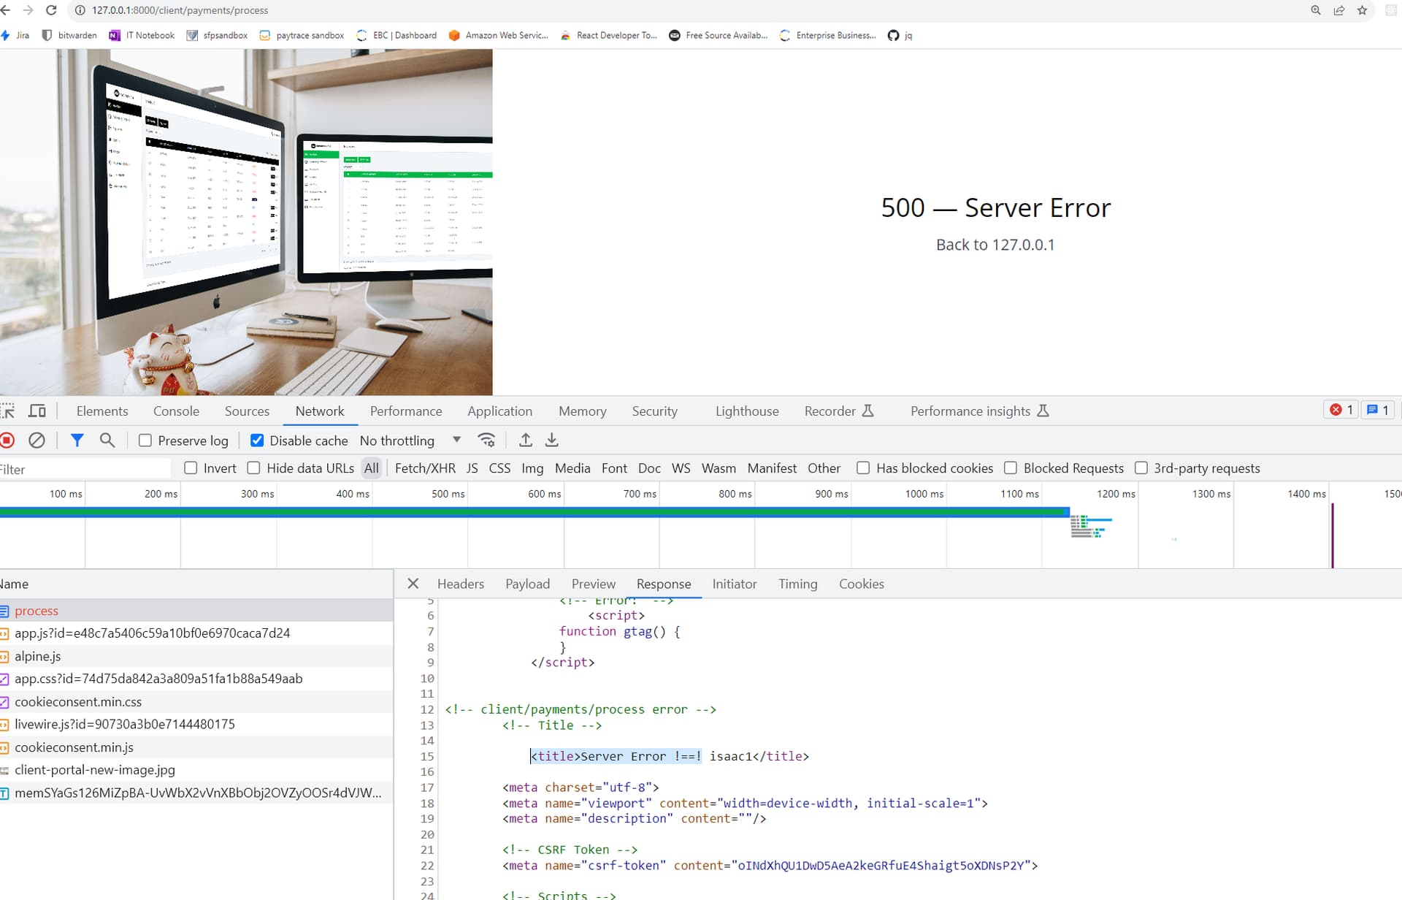
Task: Follow the Back to 127.0.0.1 link
Action: [995, 245]
